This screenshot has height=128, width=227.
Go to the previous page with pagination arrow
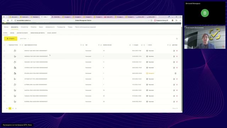click(7, 108)
